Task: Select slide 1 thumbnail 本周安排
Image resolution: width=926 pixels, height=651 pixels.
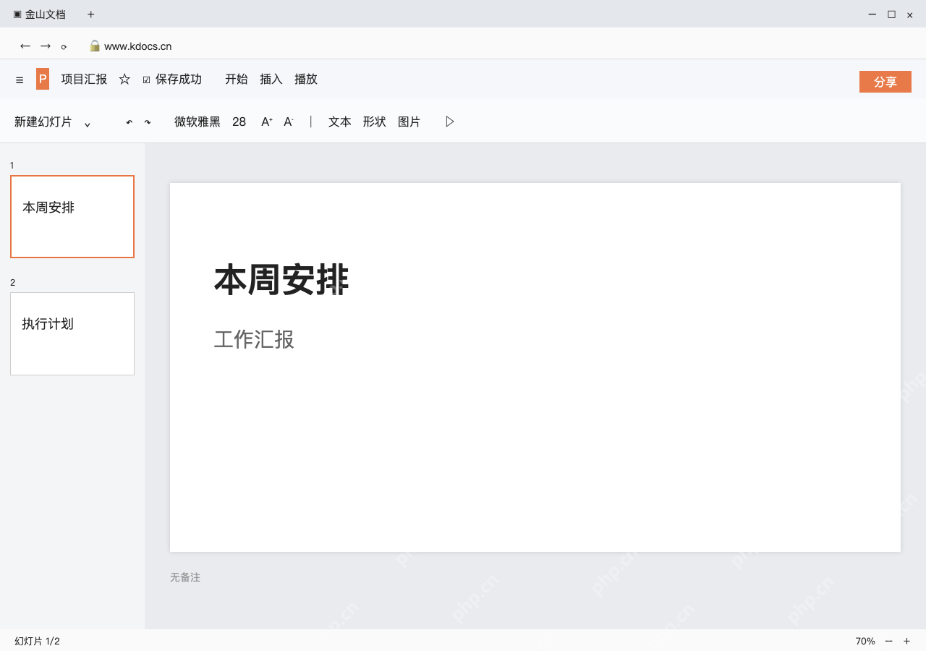Action: 72,216
